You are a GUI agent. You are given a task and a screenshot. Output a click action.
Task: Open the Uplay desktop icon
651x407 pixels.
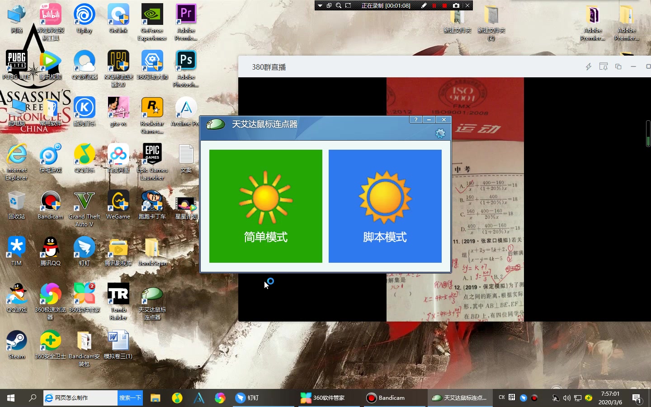(85, 18)
